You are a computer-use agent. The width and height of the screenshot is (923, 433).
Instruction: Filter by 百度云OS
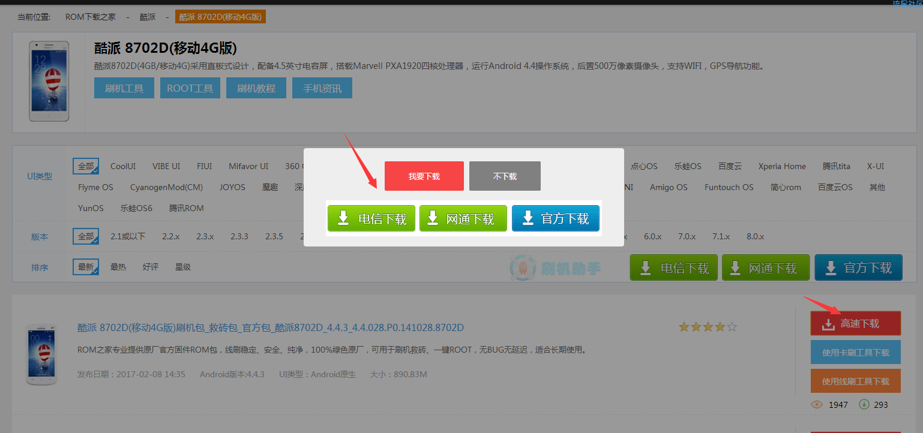(835, 187)
